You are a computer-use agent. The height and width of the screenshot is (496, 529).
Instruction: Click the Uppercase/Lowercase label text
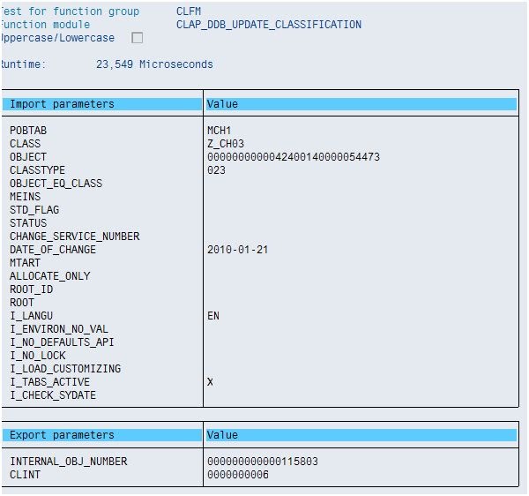[57, 38]
